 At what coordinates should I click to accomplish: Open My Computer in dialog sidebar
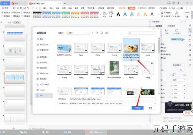[41, 57]
